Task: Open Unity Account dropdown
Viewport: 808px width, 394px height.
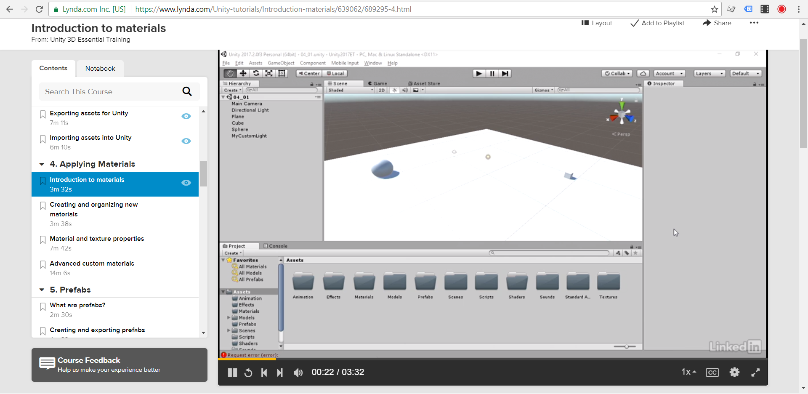Action: pos(670,73)
